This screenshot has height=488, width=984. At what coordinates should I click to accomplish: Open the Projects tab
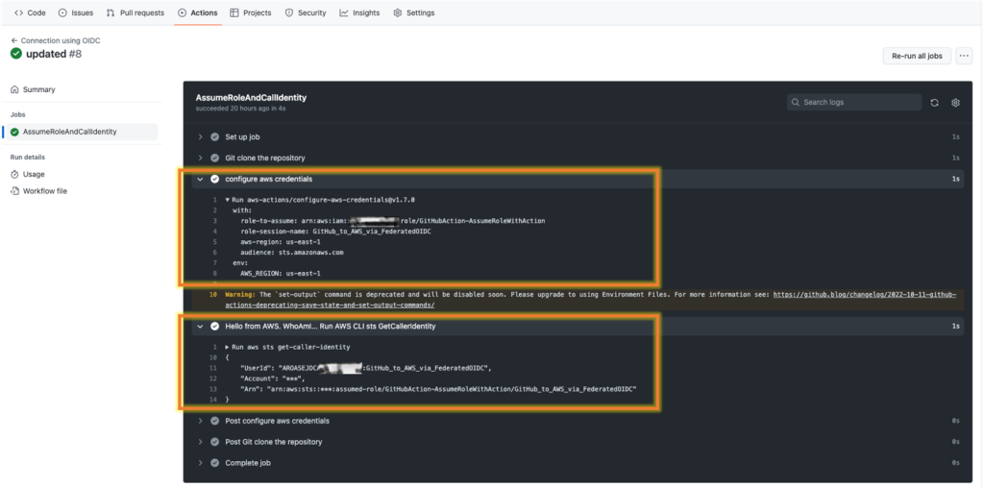click(x=251, y=12)
